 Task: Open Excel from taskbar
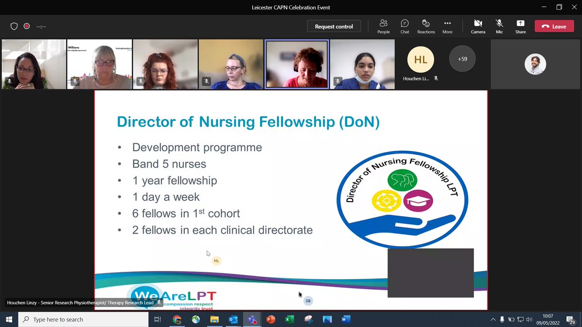point(290,319)
